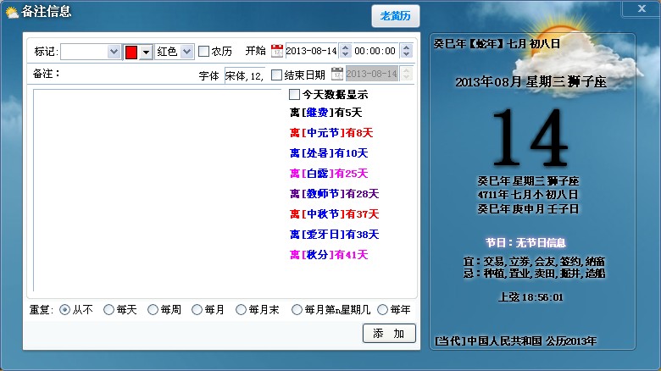Click the red color swatch

131,52
